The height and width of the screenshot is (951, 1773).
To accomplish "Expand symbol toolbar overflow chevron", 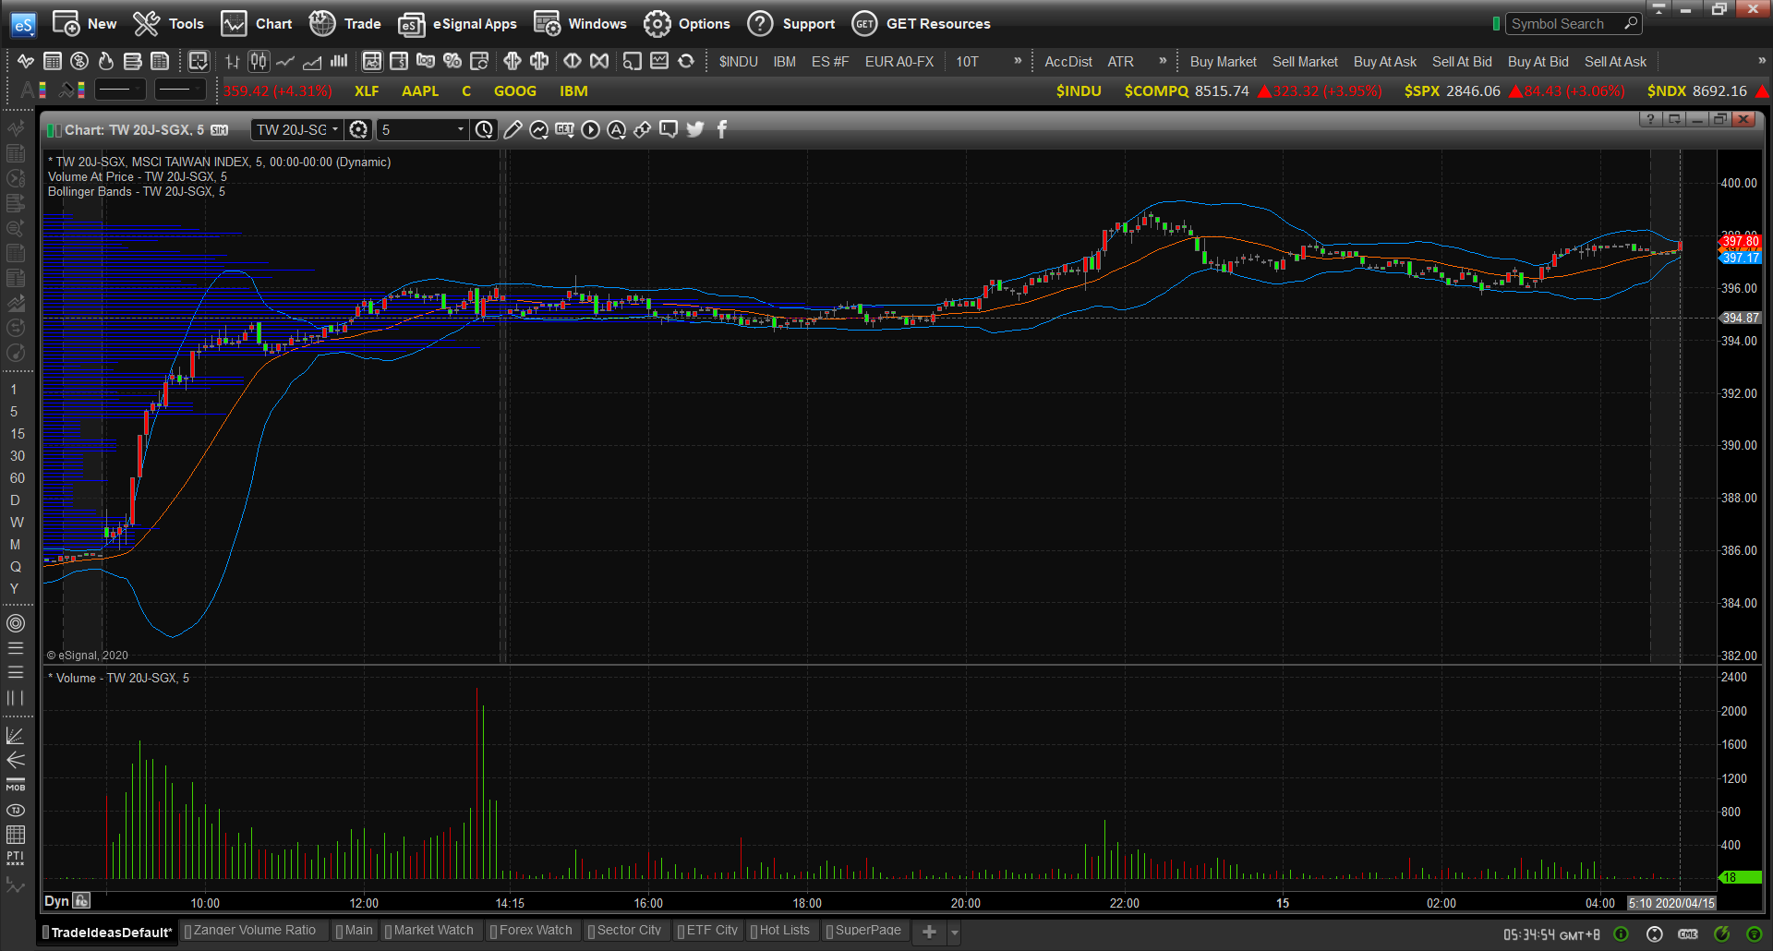I will click(x=1018, y=61).
